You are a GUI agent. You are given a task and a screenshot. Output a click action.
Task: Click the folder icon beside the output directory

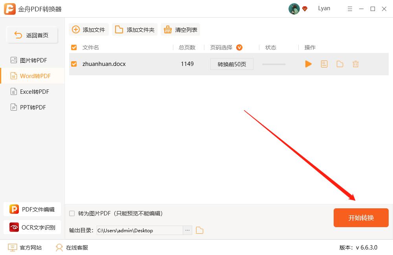(x=199, y=230)
